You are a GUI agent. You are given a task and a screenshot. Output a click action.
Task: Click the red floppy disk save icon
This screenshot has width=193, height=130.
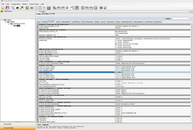8,8
